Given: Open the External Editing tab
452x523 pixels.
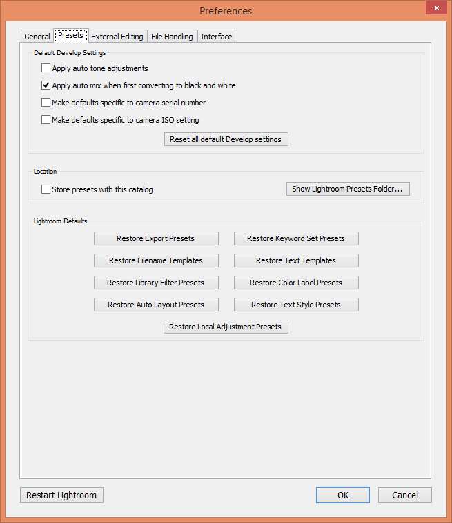Looking at the screenshot, I should click(x=117, y=37).
